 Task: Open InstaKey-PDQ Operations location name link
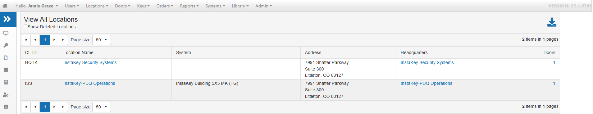(89, 83)
